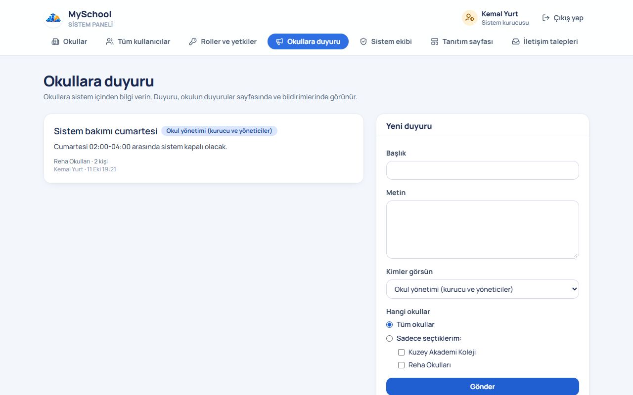
Task: Open the Sistem ekibi tab
Action: tap(386, 41)
